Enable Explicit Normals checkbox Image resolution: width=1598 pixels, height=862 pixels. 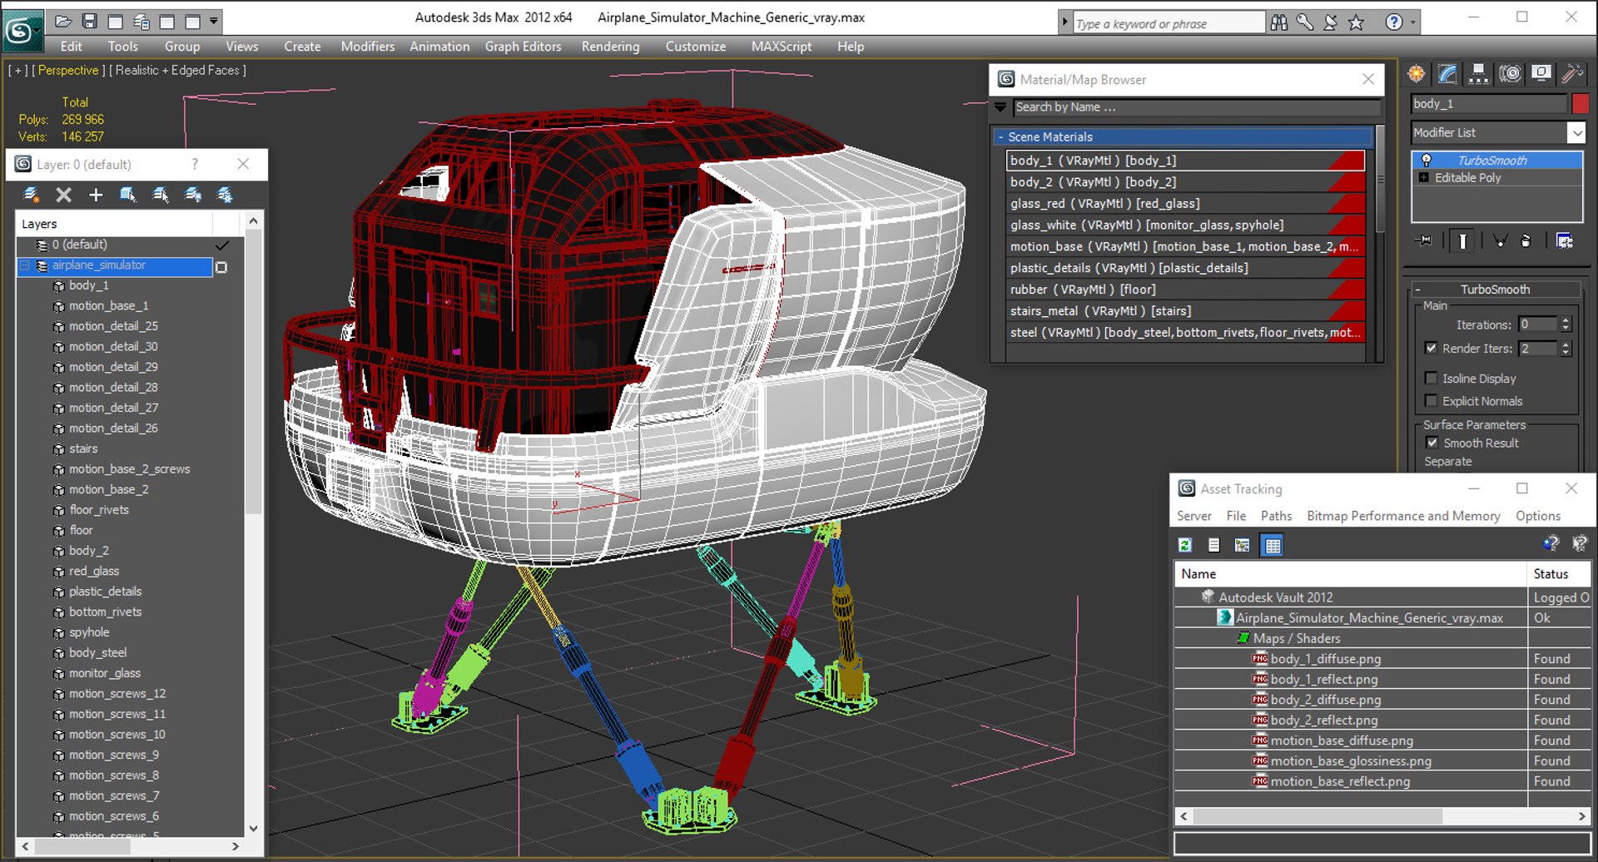(x=1431, y=401)
